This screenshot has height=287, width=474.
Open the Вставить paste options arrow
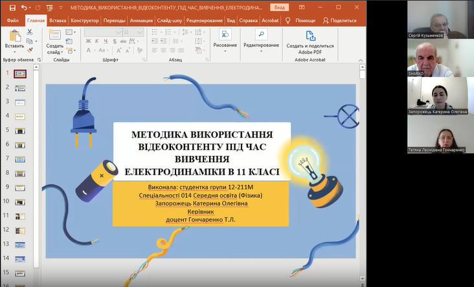(x=14, y=51)
